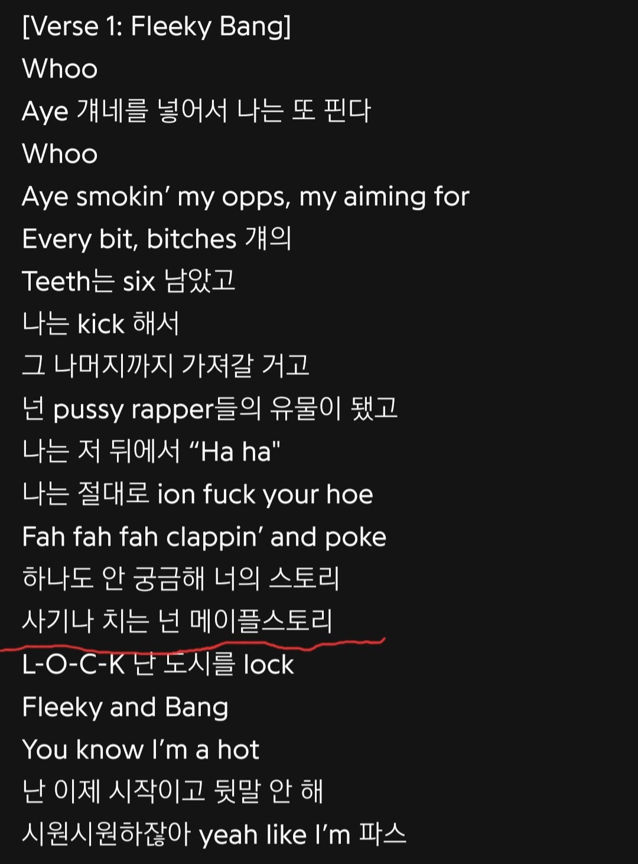Click the lyric 하나도 안 궁금해 너의 스토리
638x864 pixels.
(x=181, y=579)
